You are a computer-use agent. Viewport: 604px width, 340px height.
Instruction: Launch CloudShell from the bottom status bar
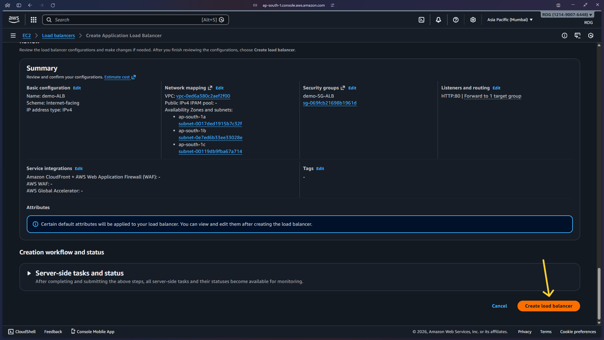coord(21,331)
